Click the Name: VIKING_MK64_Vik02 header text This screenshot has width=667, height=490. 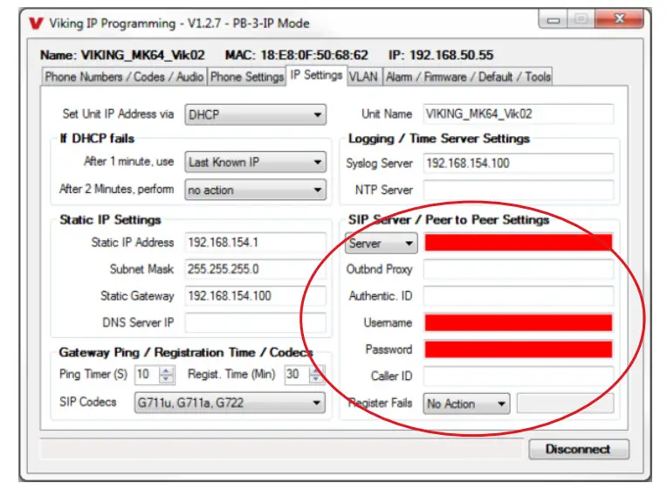[x=122, y=55]
